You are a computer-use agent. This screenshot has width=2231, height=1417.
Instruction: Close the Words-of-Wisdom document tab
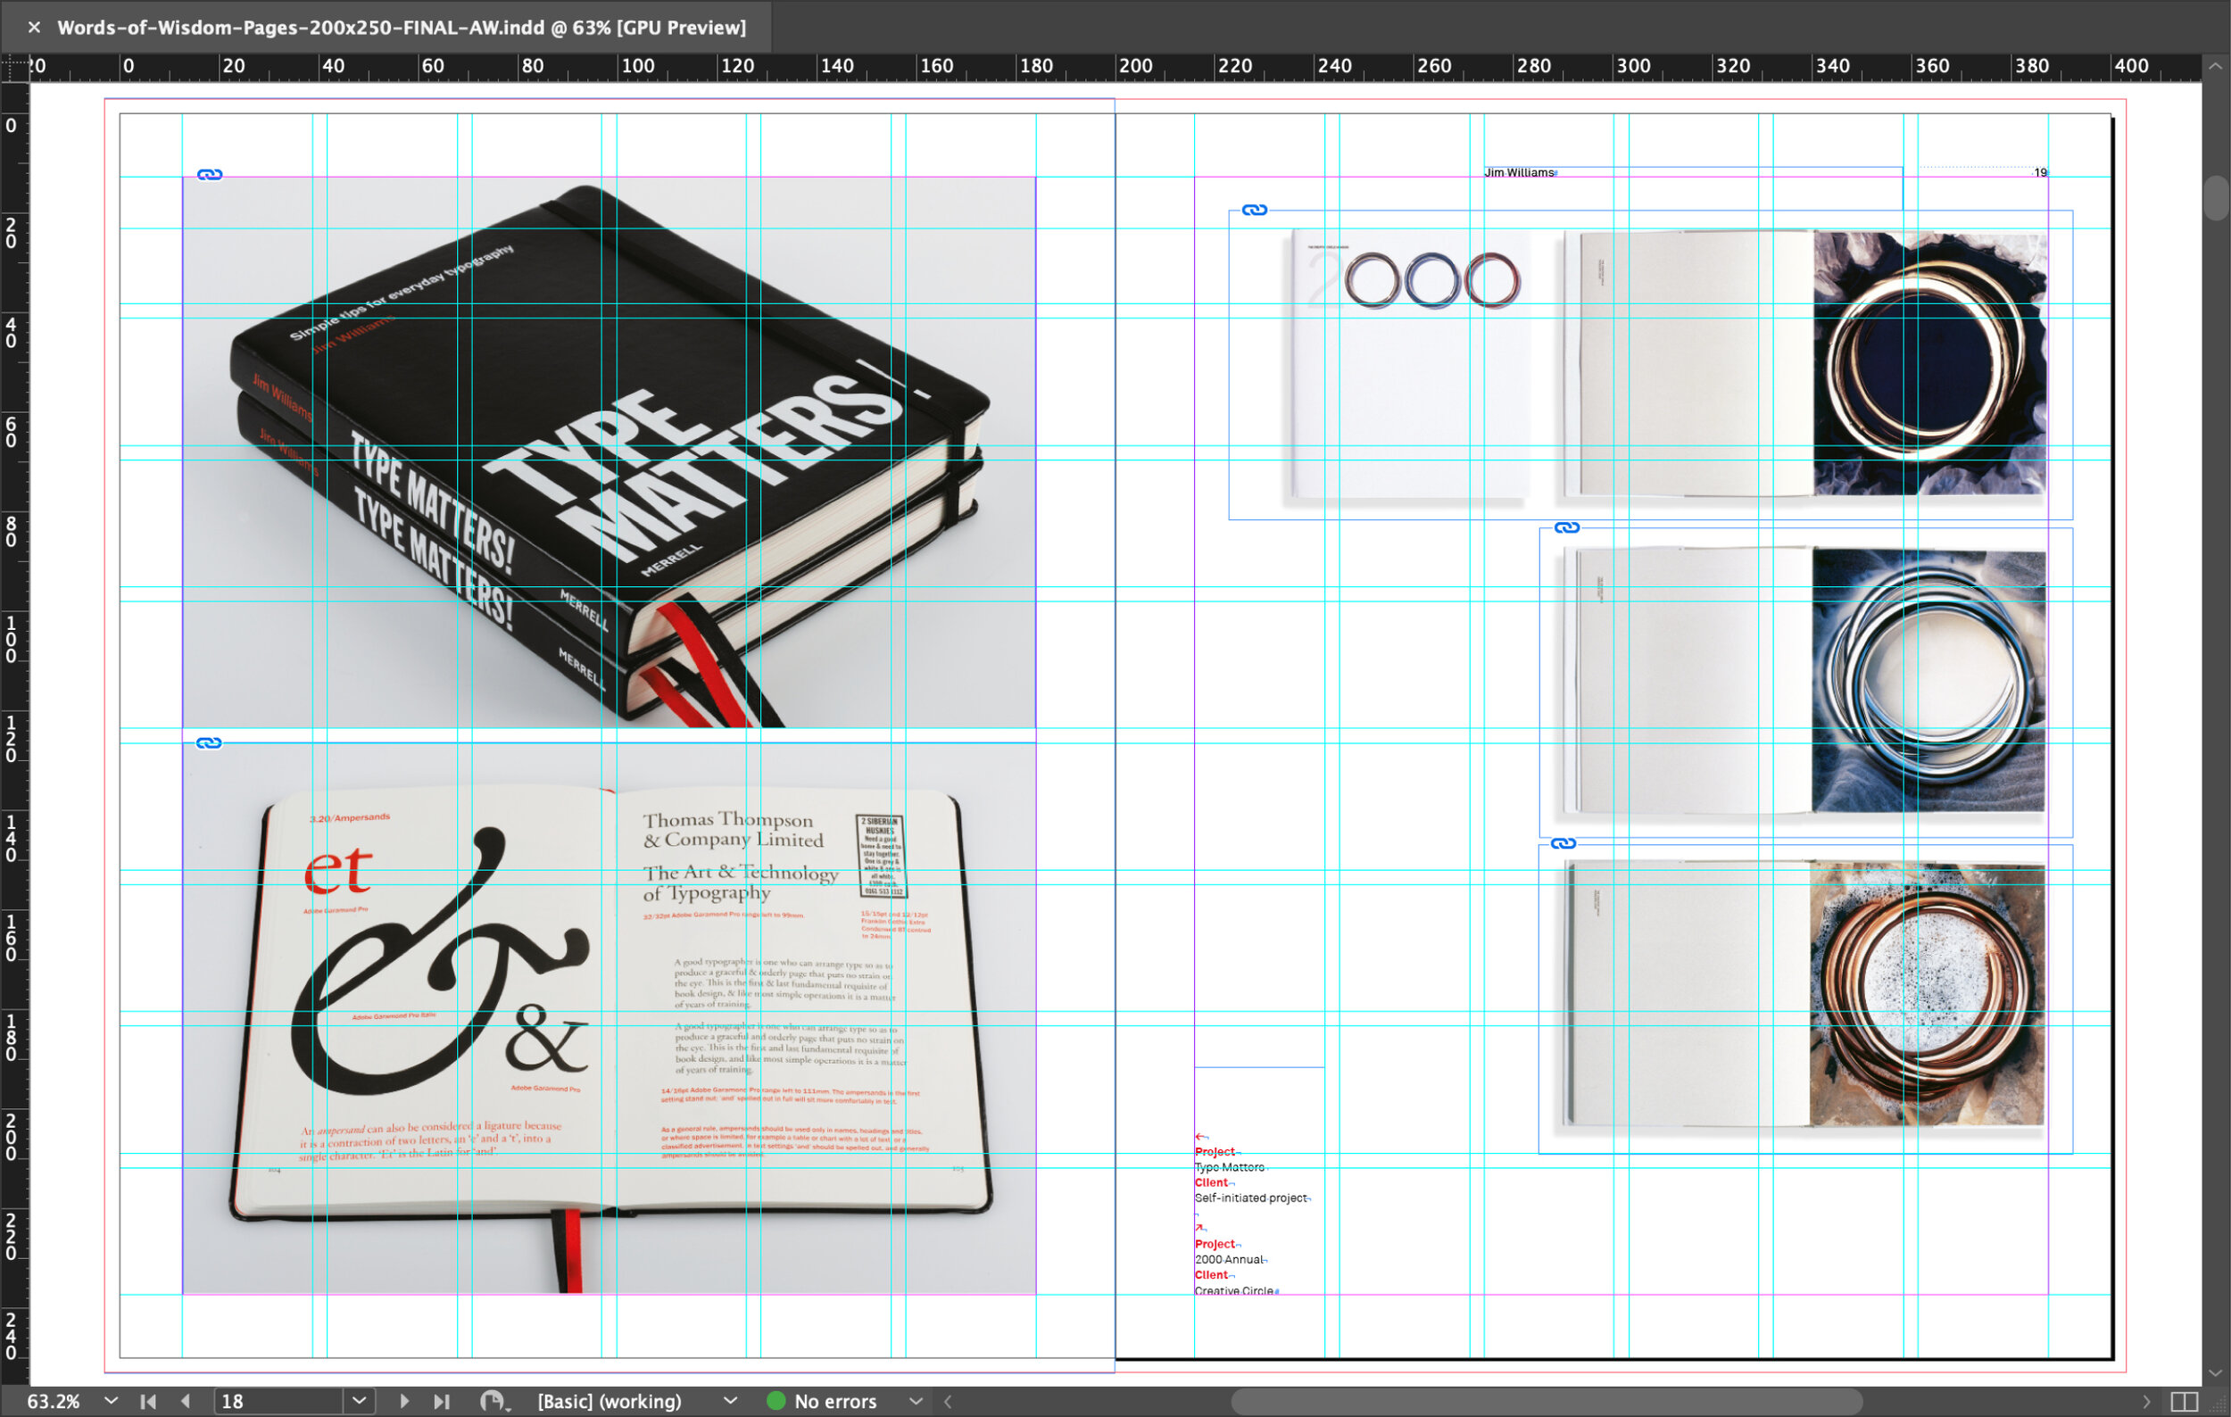coord(34,27)
